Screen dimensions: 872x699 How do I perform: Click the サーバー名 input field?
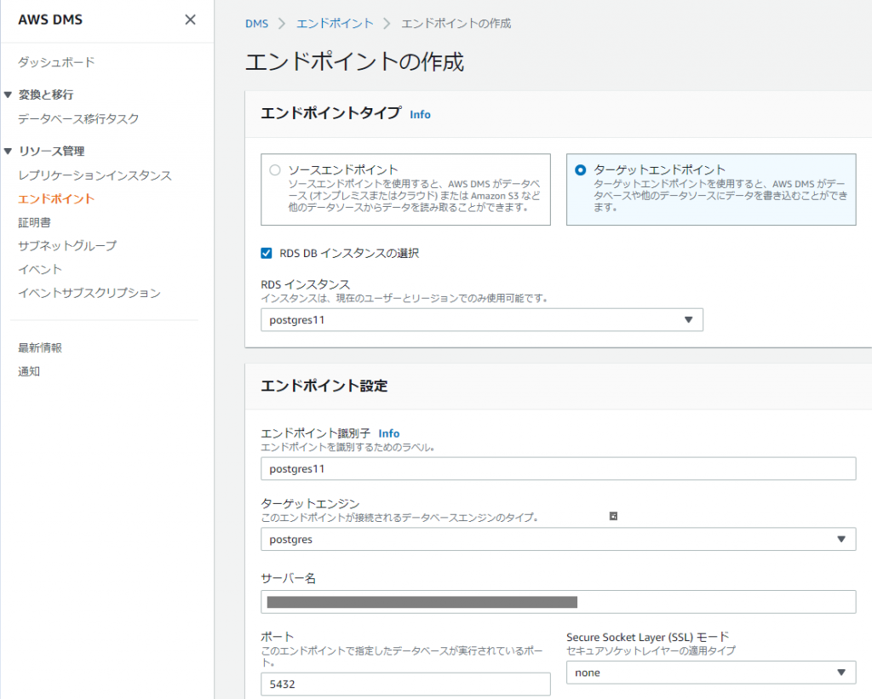pyautogui.click(x=559, y=602)
